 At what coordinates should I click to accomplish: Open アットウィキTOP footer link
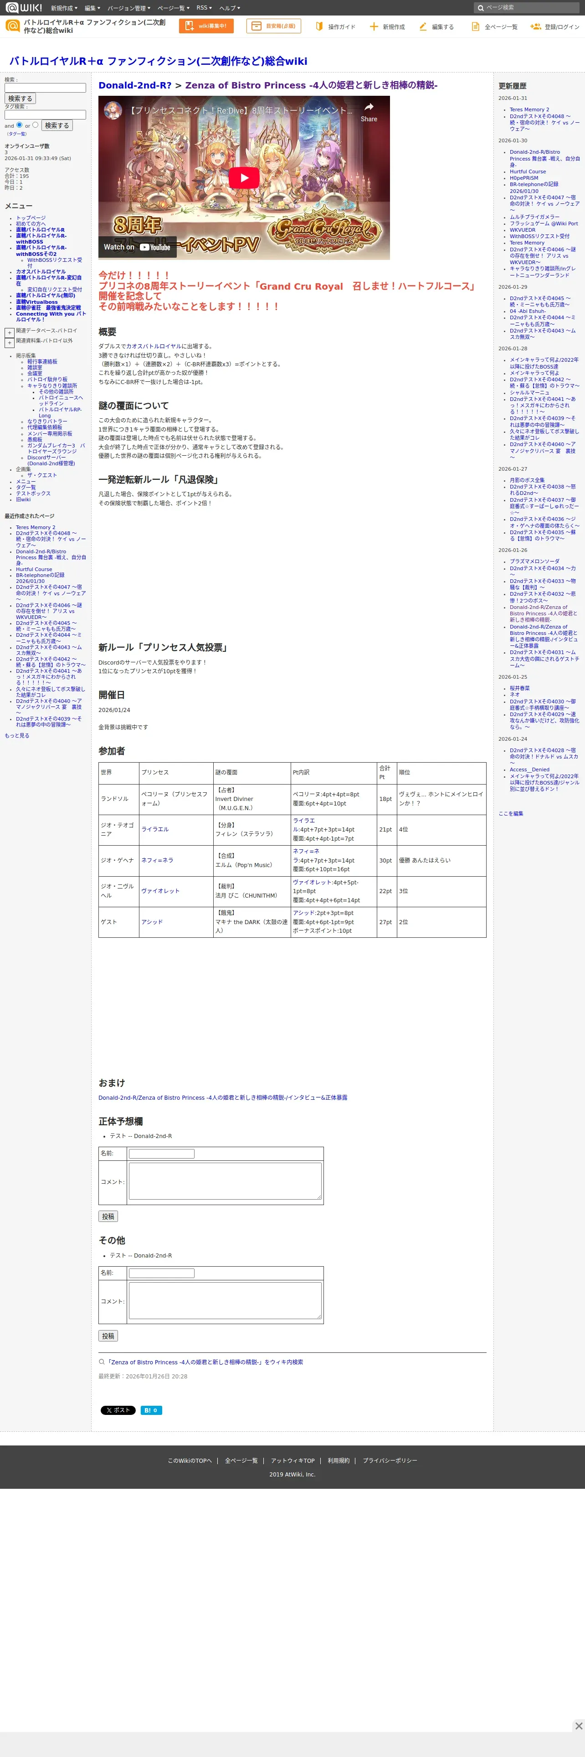[293, 1461]
